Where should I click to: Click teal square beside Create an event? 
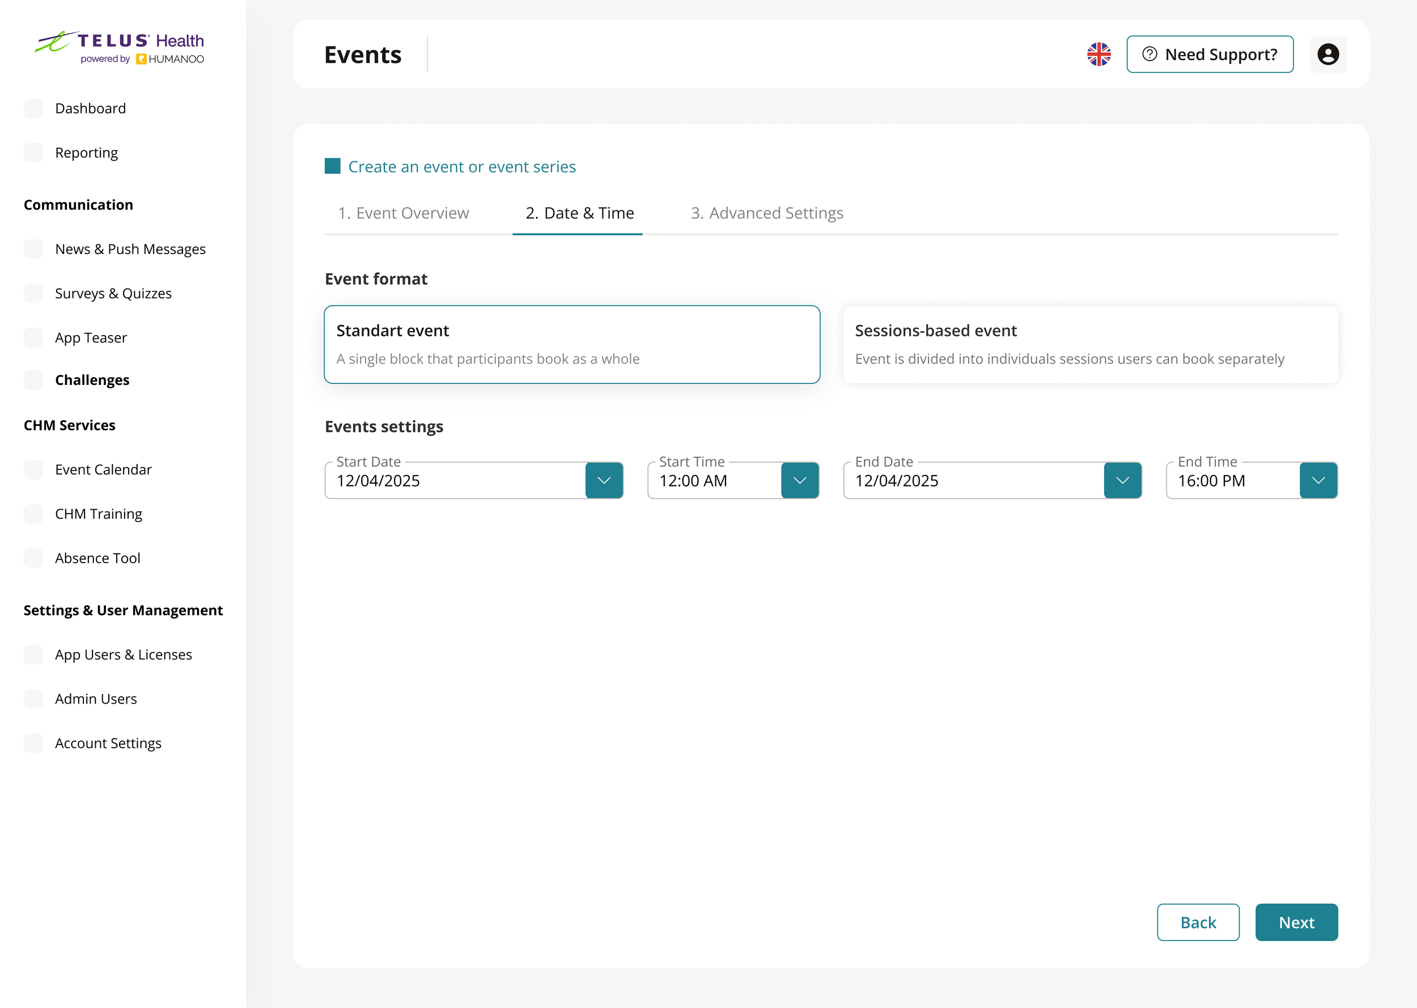coord(333,166)
